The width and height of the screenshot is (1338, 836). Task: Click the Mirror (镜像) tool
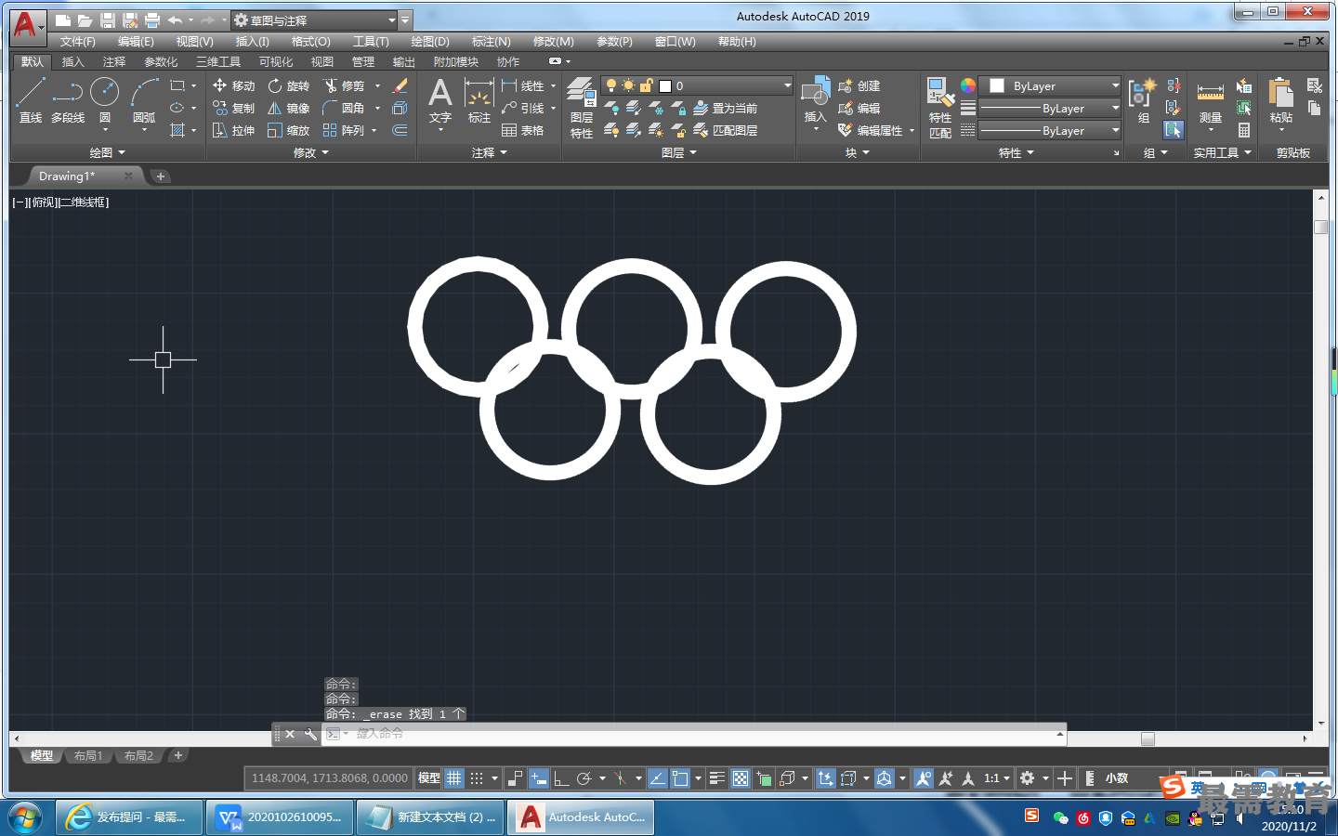(x=288, y=108)
